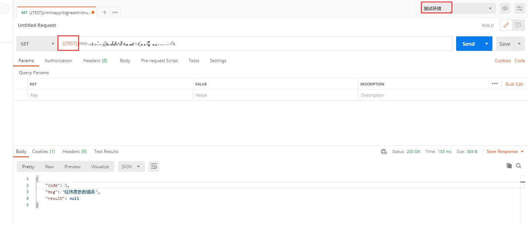
Task: Click the Value input cell
Action: pos(275,95)
